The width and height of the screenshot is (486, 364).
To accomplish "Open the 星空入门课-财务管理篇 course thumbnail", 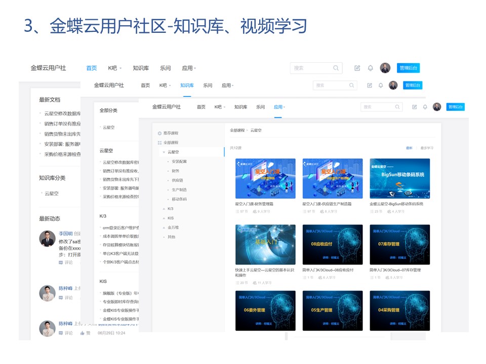I will pos(265,178).
